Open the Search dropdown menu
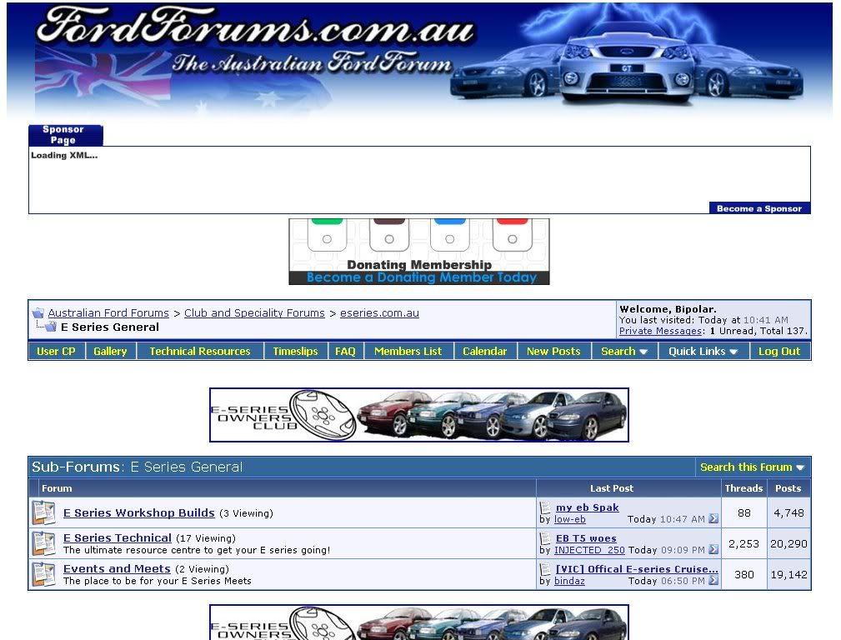The width and height of the screenshot is (841, 640). point(624,352)
